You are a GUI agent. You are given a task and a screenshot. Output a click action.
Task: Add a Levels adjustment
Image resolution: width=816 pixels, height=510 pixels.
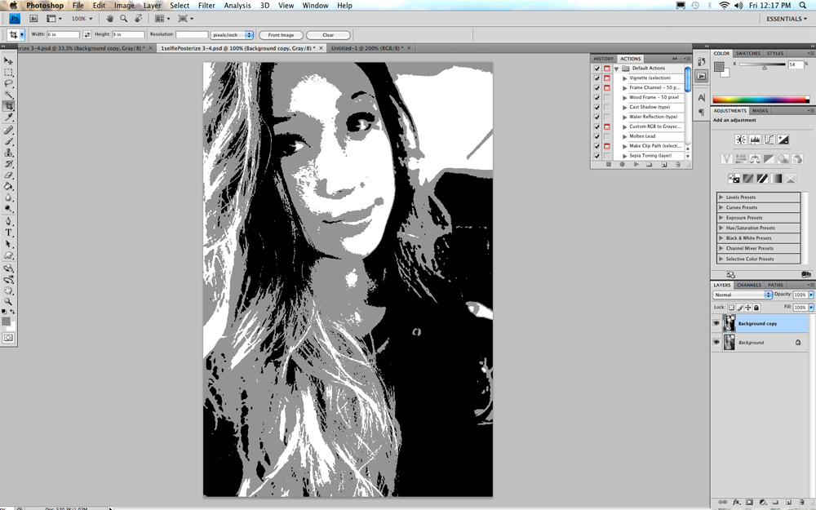click(755, 140)
